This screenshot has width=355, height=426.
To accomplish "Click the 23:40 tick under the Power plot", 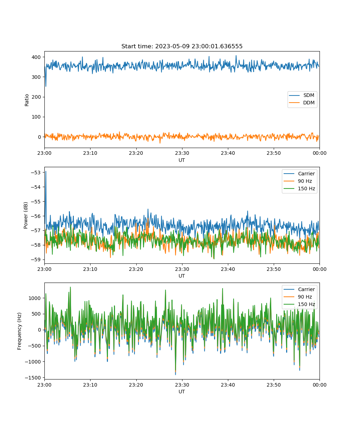I will coord(228,269).
